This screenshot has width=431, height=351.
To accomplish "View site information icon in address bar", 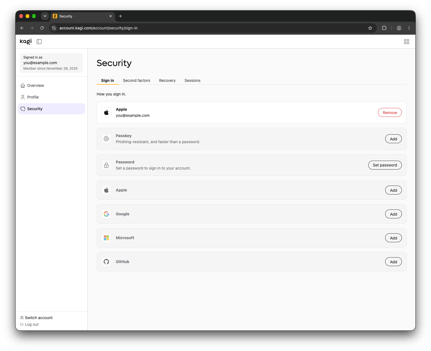I will click(x=54, y=28).
